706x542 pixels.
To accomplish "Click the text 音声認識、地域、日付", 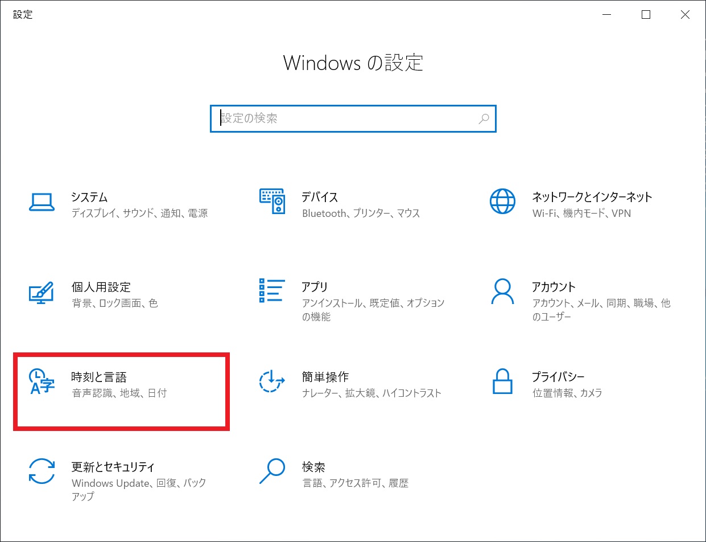I will pos(119,393).
